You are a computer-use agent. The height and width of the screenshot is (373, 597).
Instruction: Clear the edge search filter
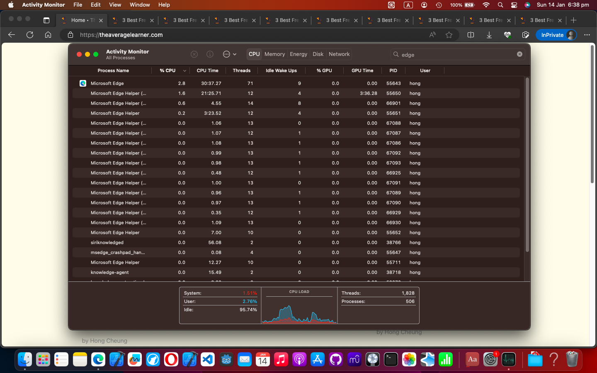click(x=519, y=54)
